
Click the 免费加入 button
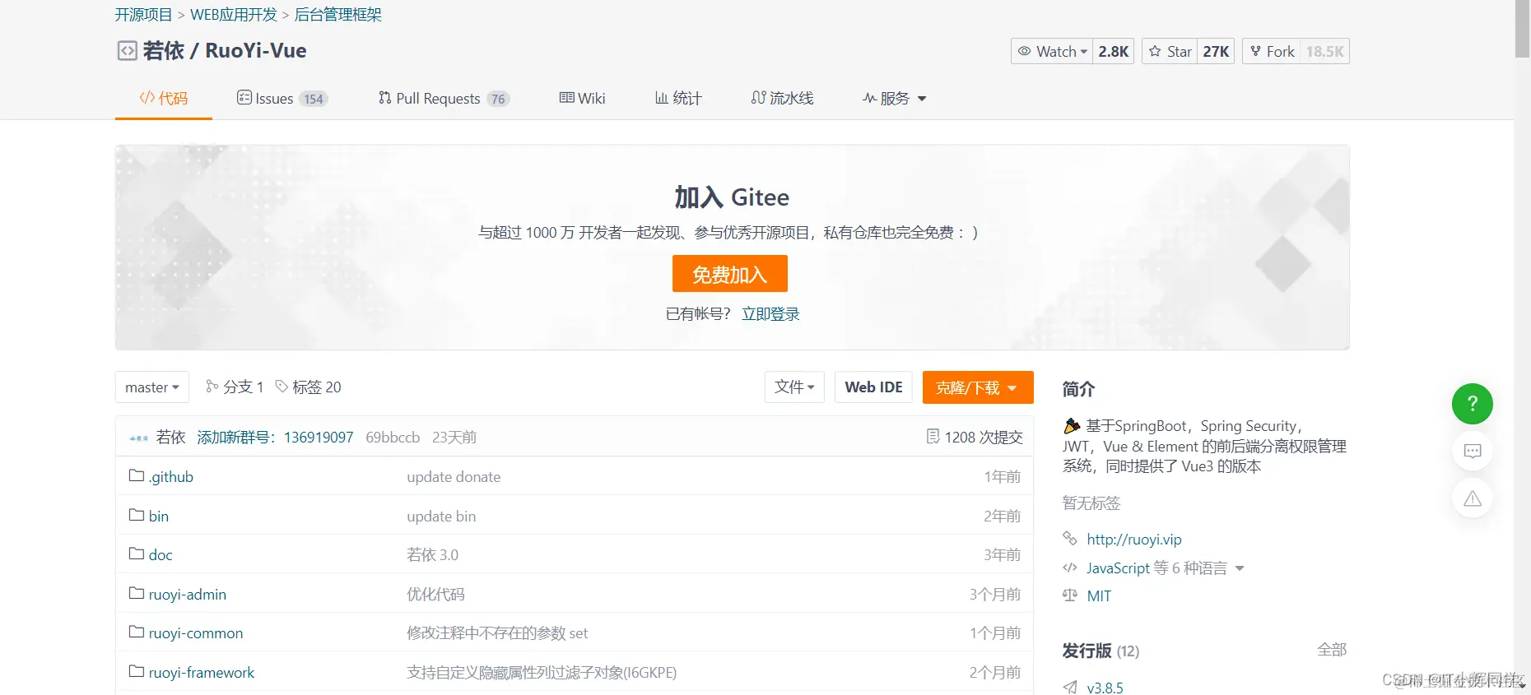(x=730, y=274)
